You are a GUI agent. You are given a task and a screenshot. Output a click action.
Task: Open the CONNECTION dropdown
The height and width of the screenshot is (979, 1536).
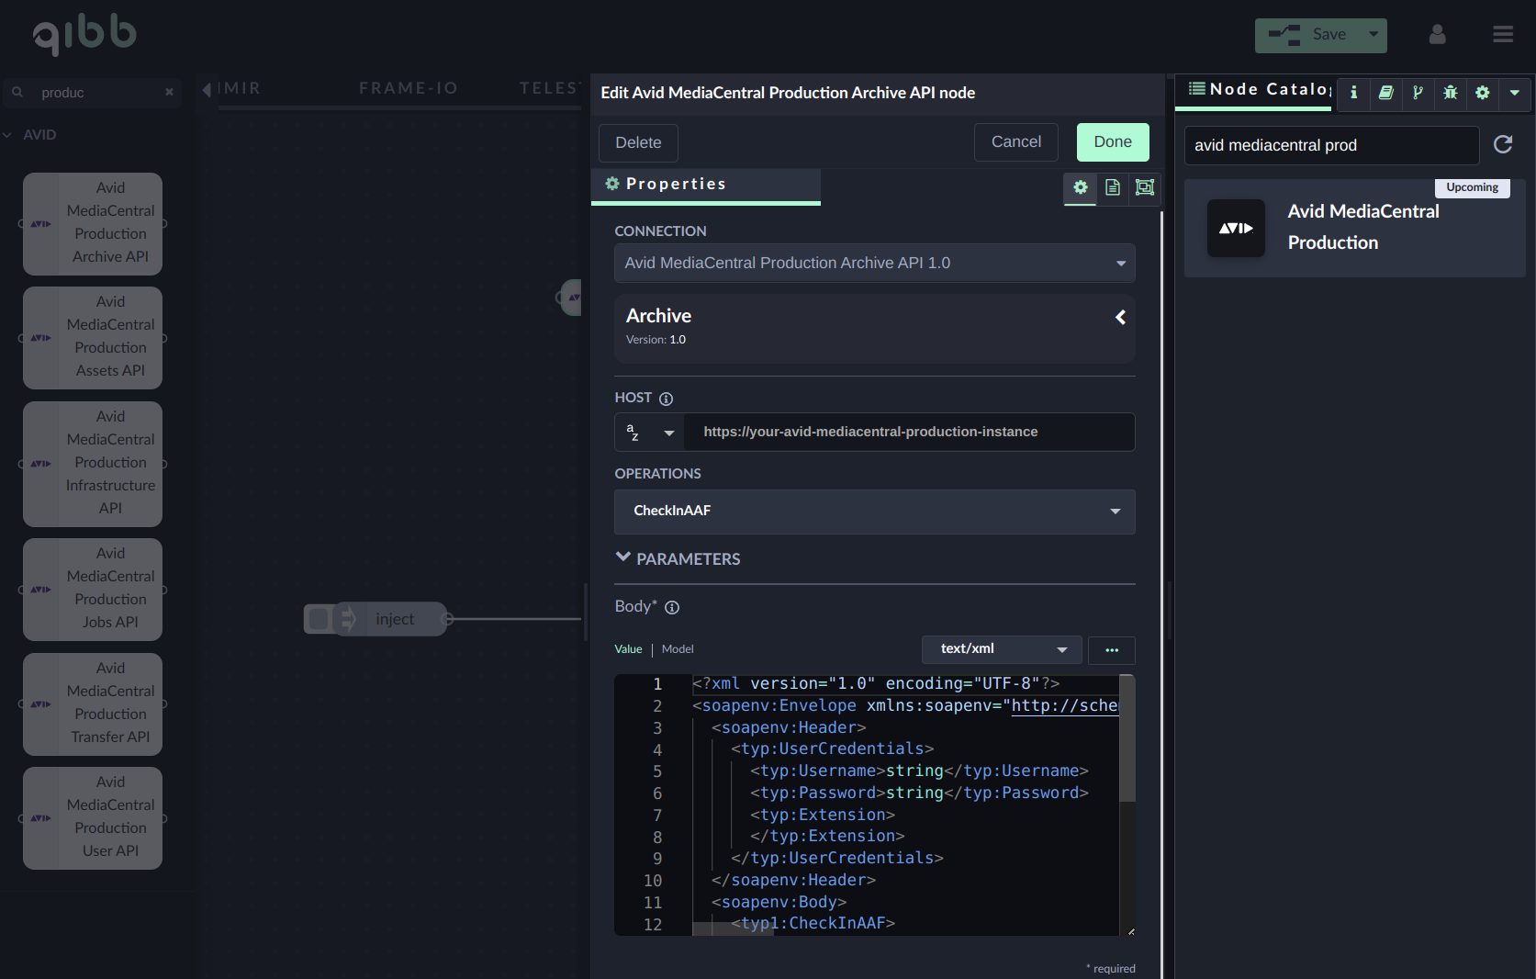pyautogui.click(x=874, y=264)
